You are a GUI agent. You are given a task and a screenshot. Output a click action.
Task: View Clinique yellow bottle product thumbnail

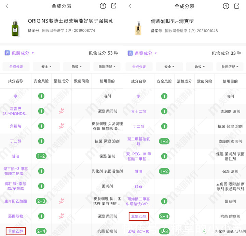pos(138,28)
